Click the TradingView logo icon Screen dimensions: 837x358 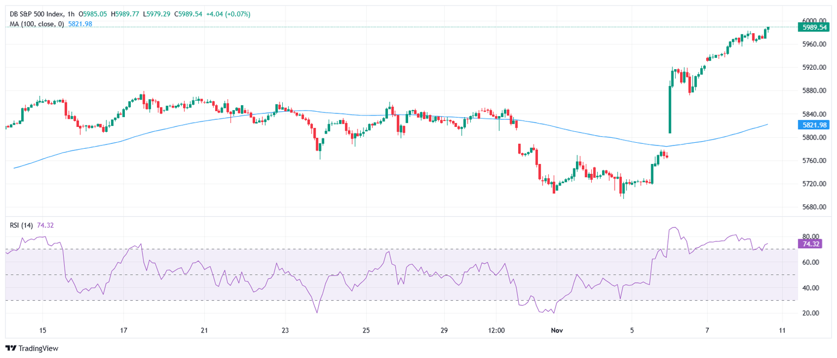click(11, 348)
